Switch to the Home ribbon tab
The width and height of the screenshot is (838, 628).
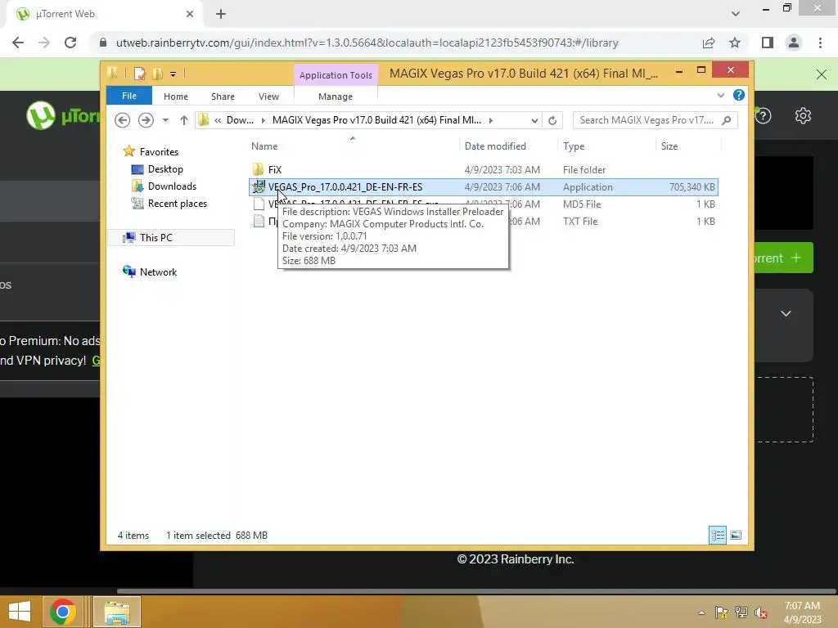coord(175,96)
